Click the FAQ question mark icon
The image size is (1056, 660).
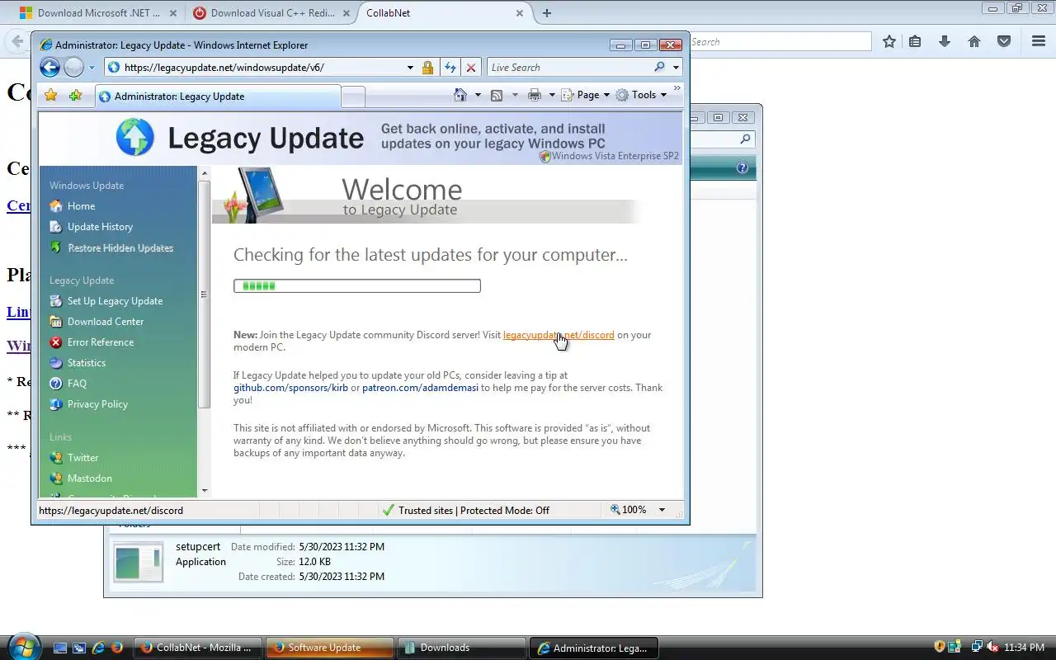(55, 384)
